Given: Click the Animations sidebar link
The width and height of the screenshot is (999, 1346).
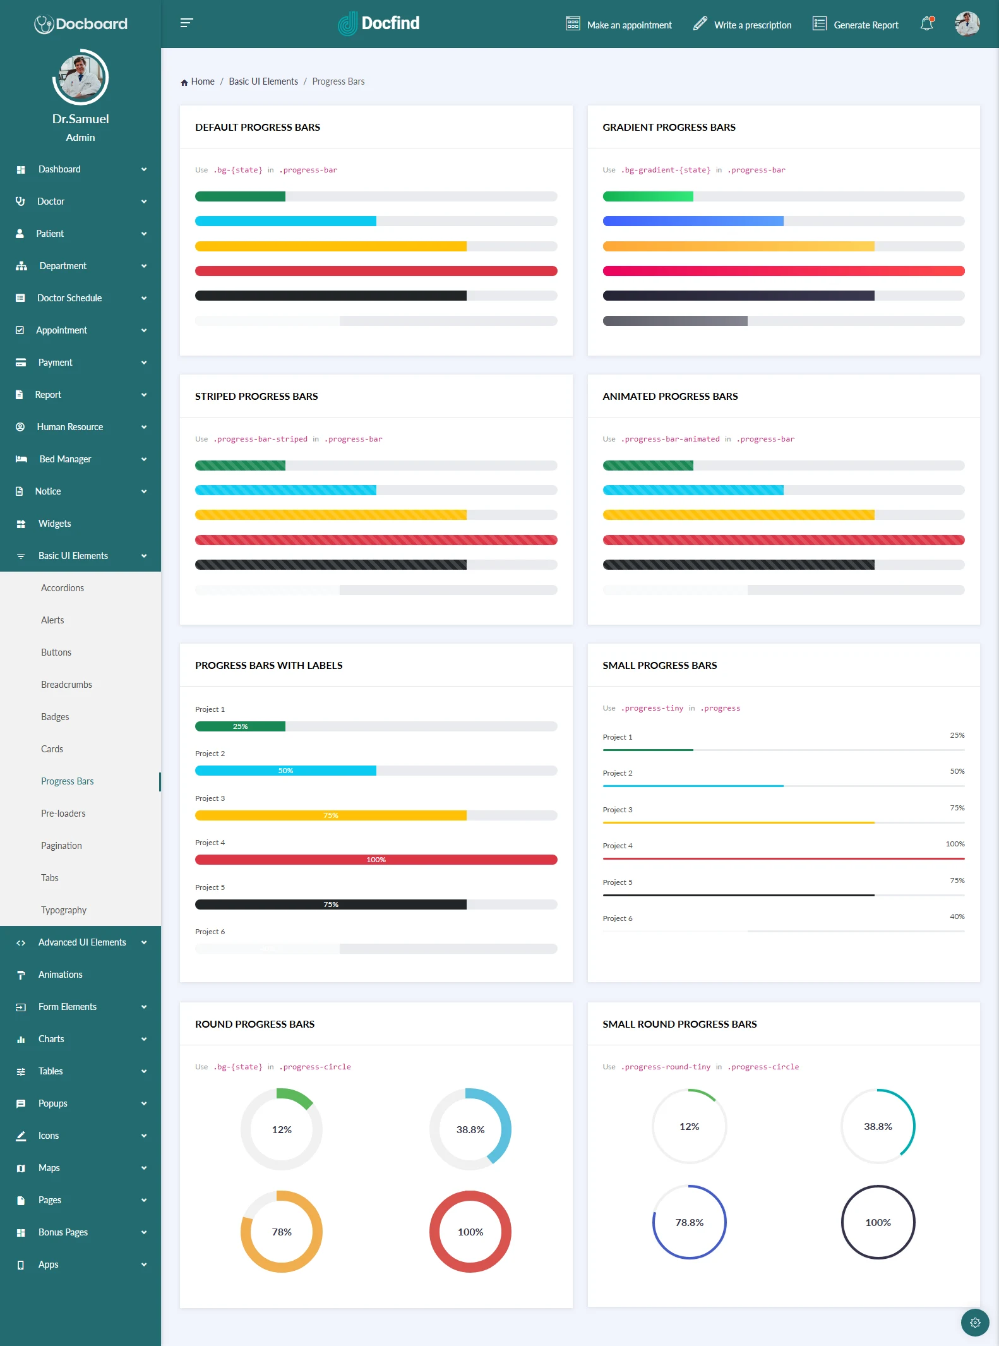Looking at the screenshot, I should pyautogui.click(x=61, y=975).
